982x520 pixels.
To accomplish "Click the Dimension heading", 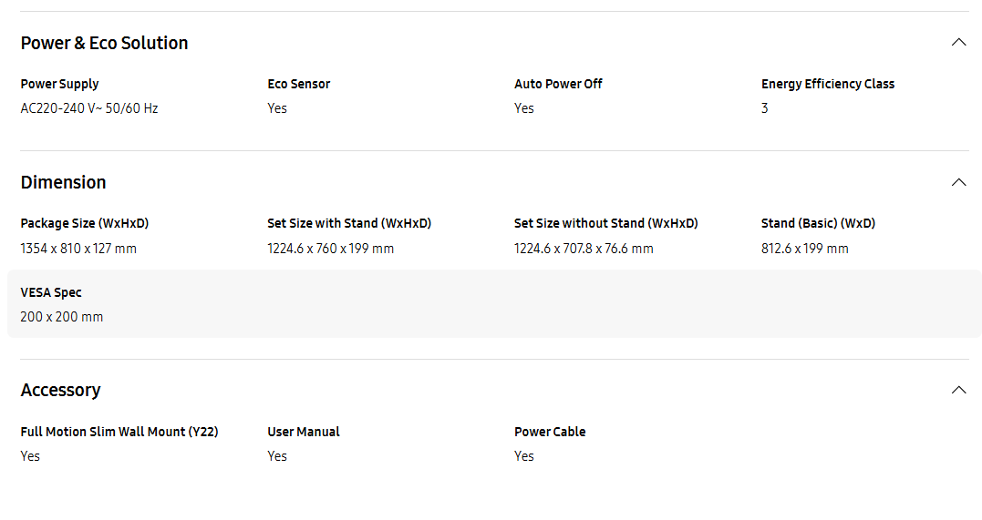I will [63, 182].
